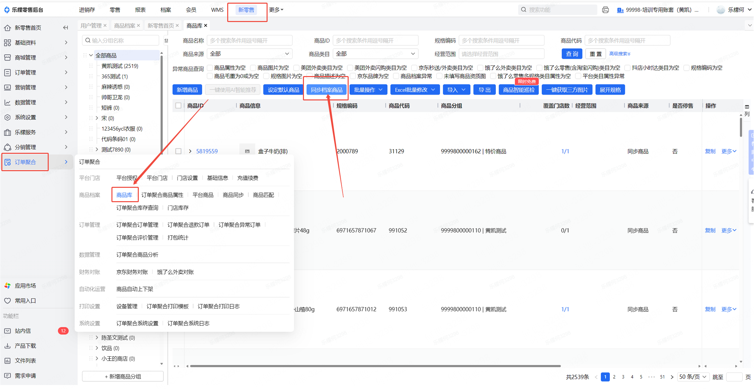Select 商品同步 in 订单聚合 menu

(233, 195)
